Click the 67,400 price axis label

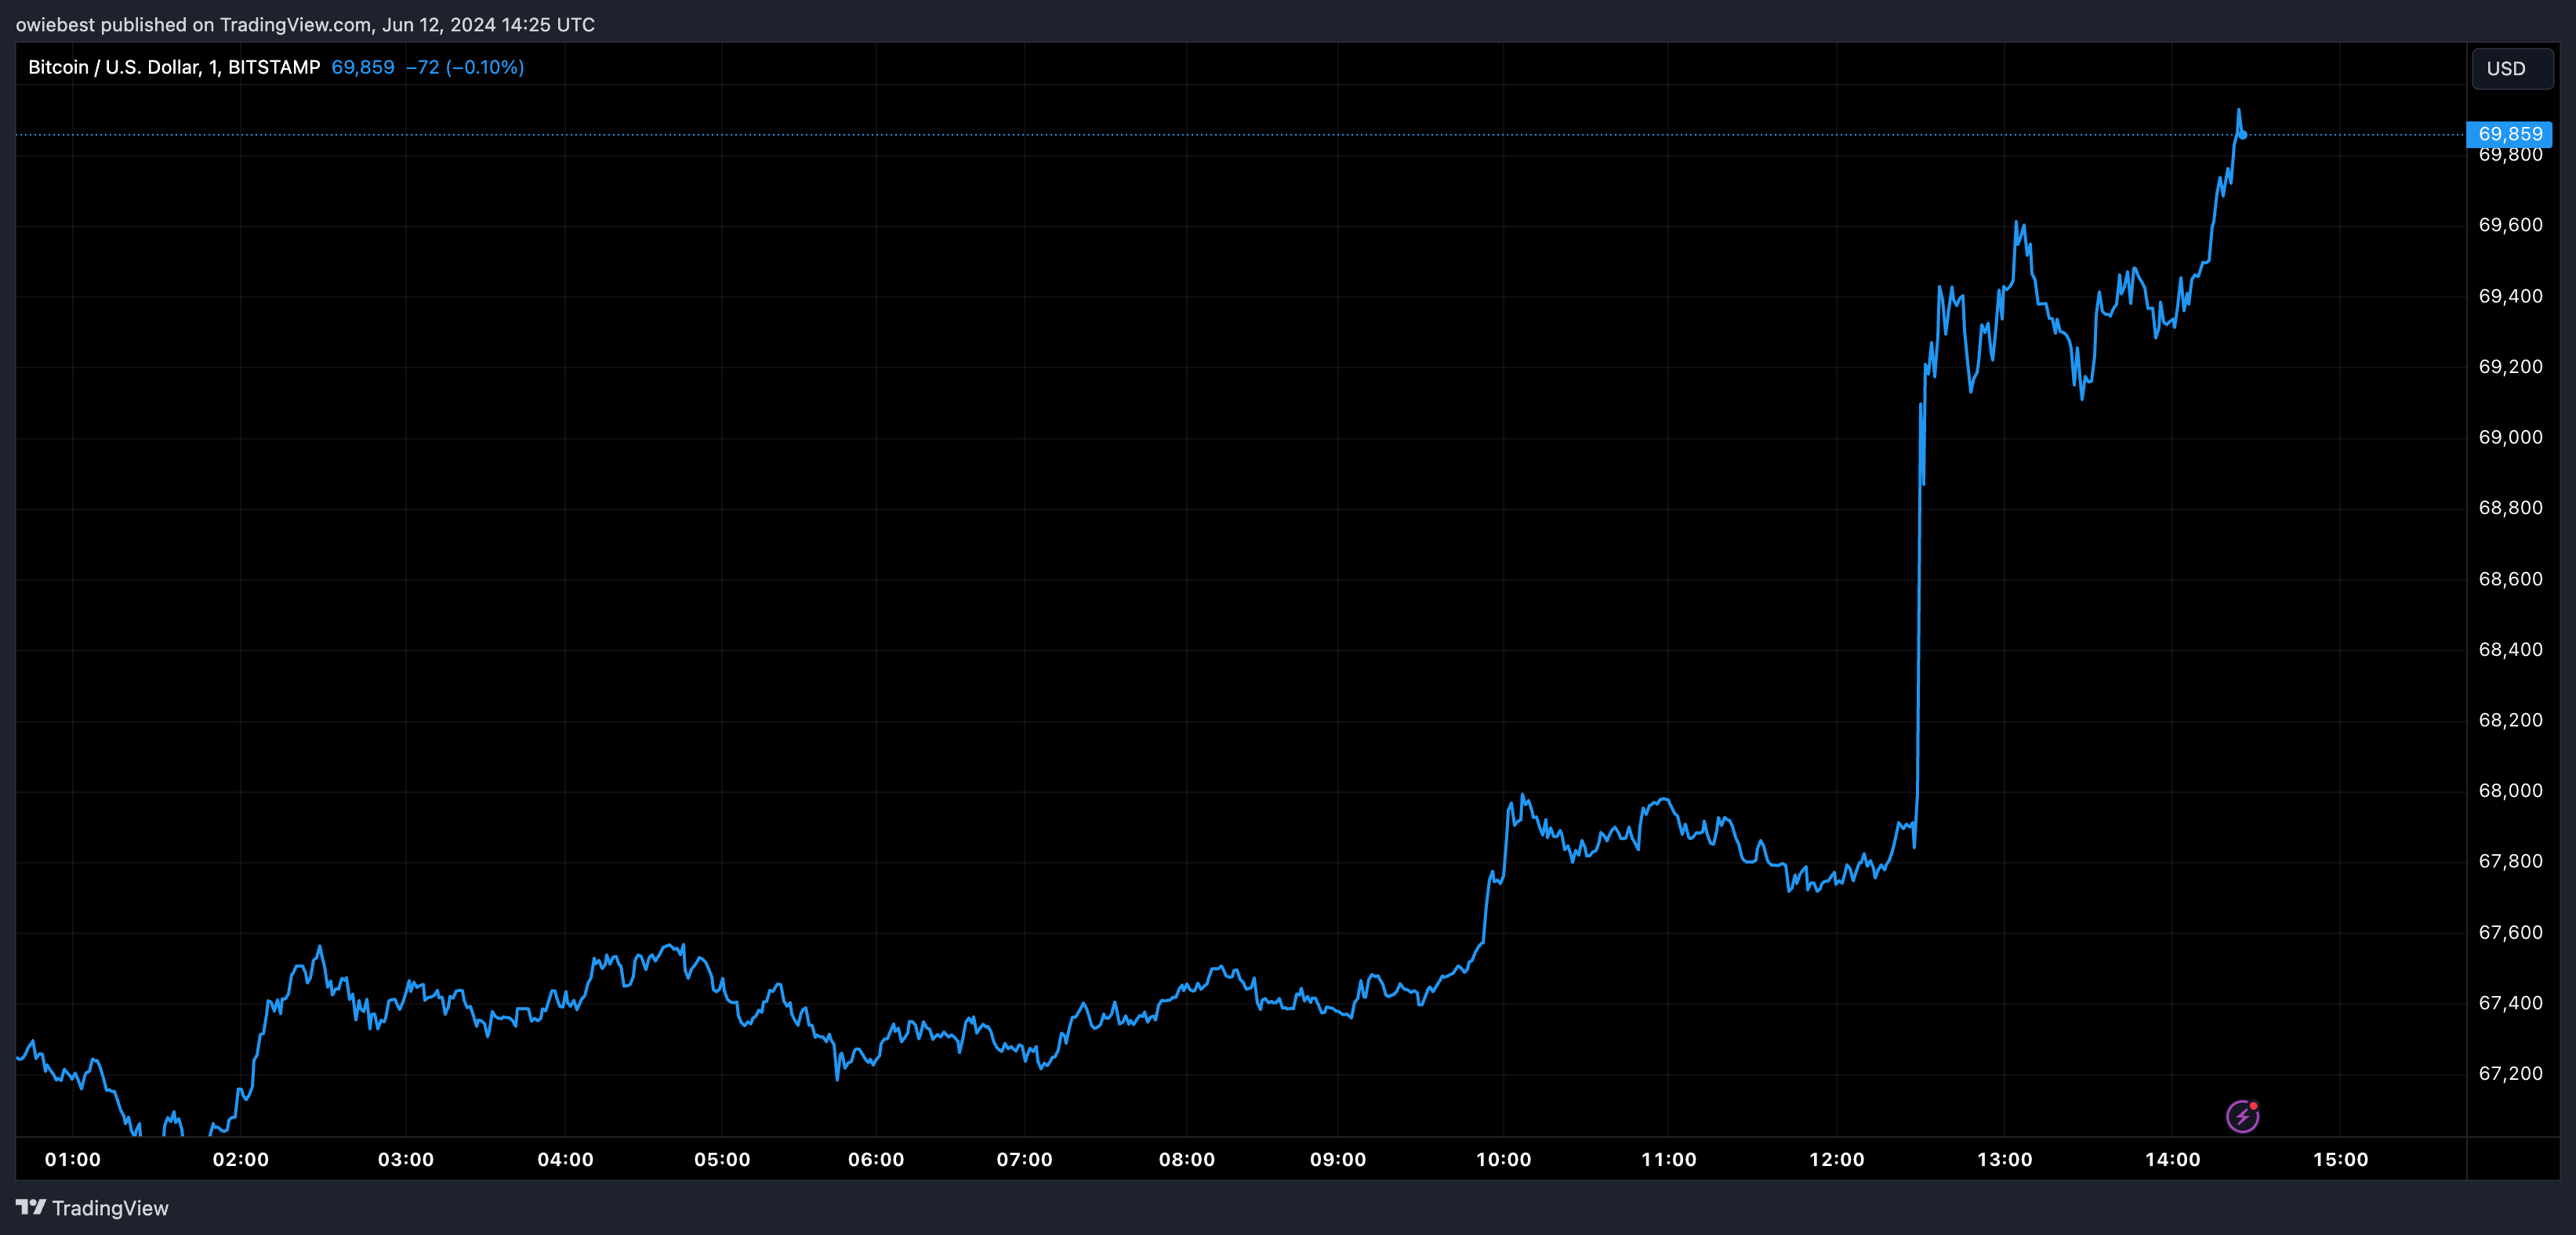[2510, 1003]
